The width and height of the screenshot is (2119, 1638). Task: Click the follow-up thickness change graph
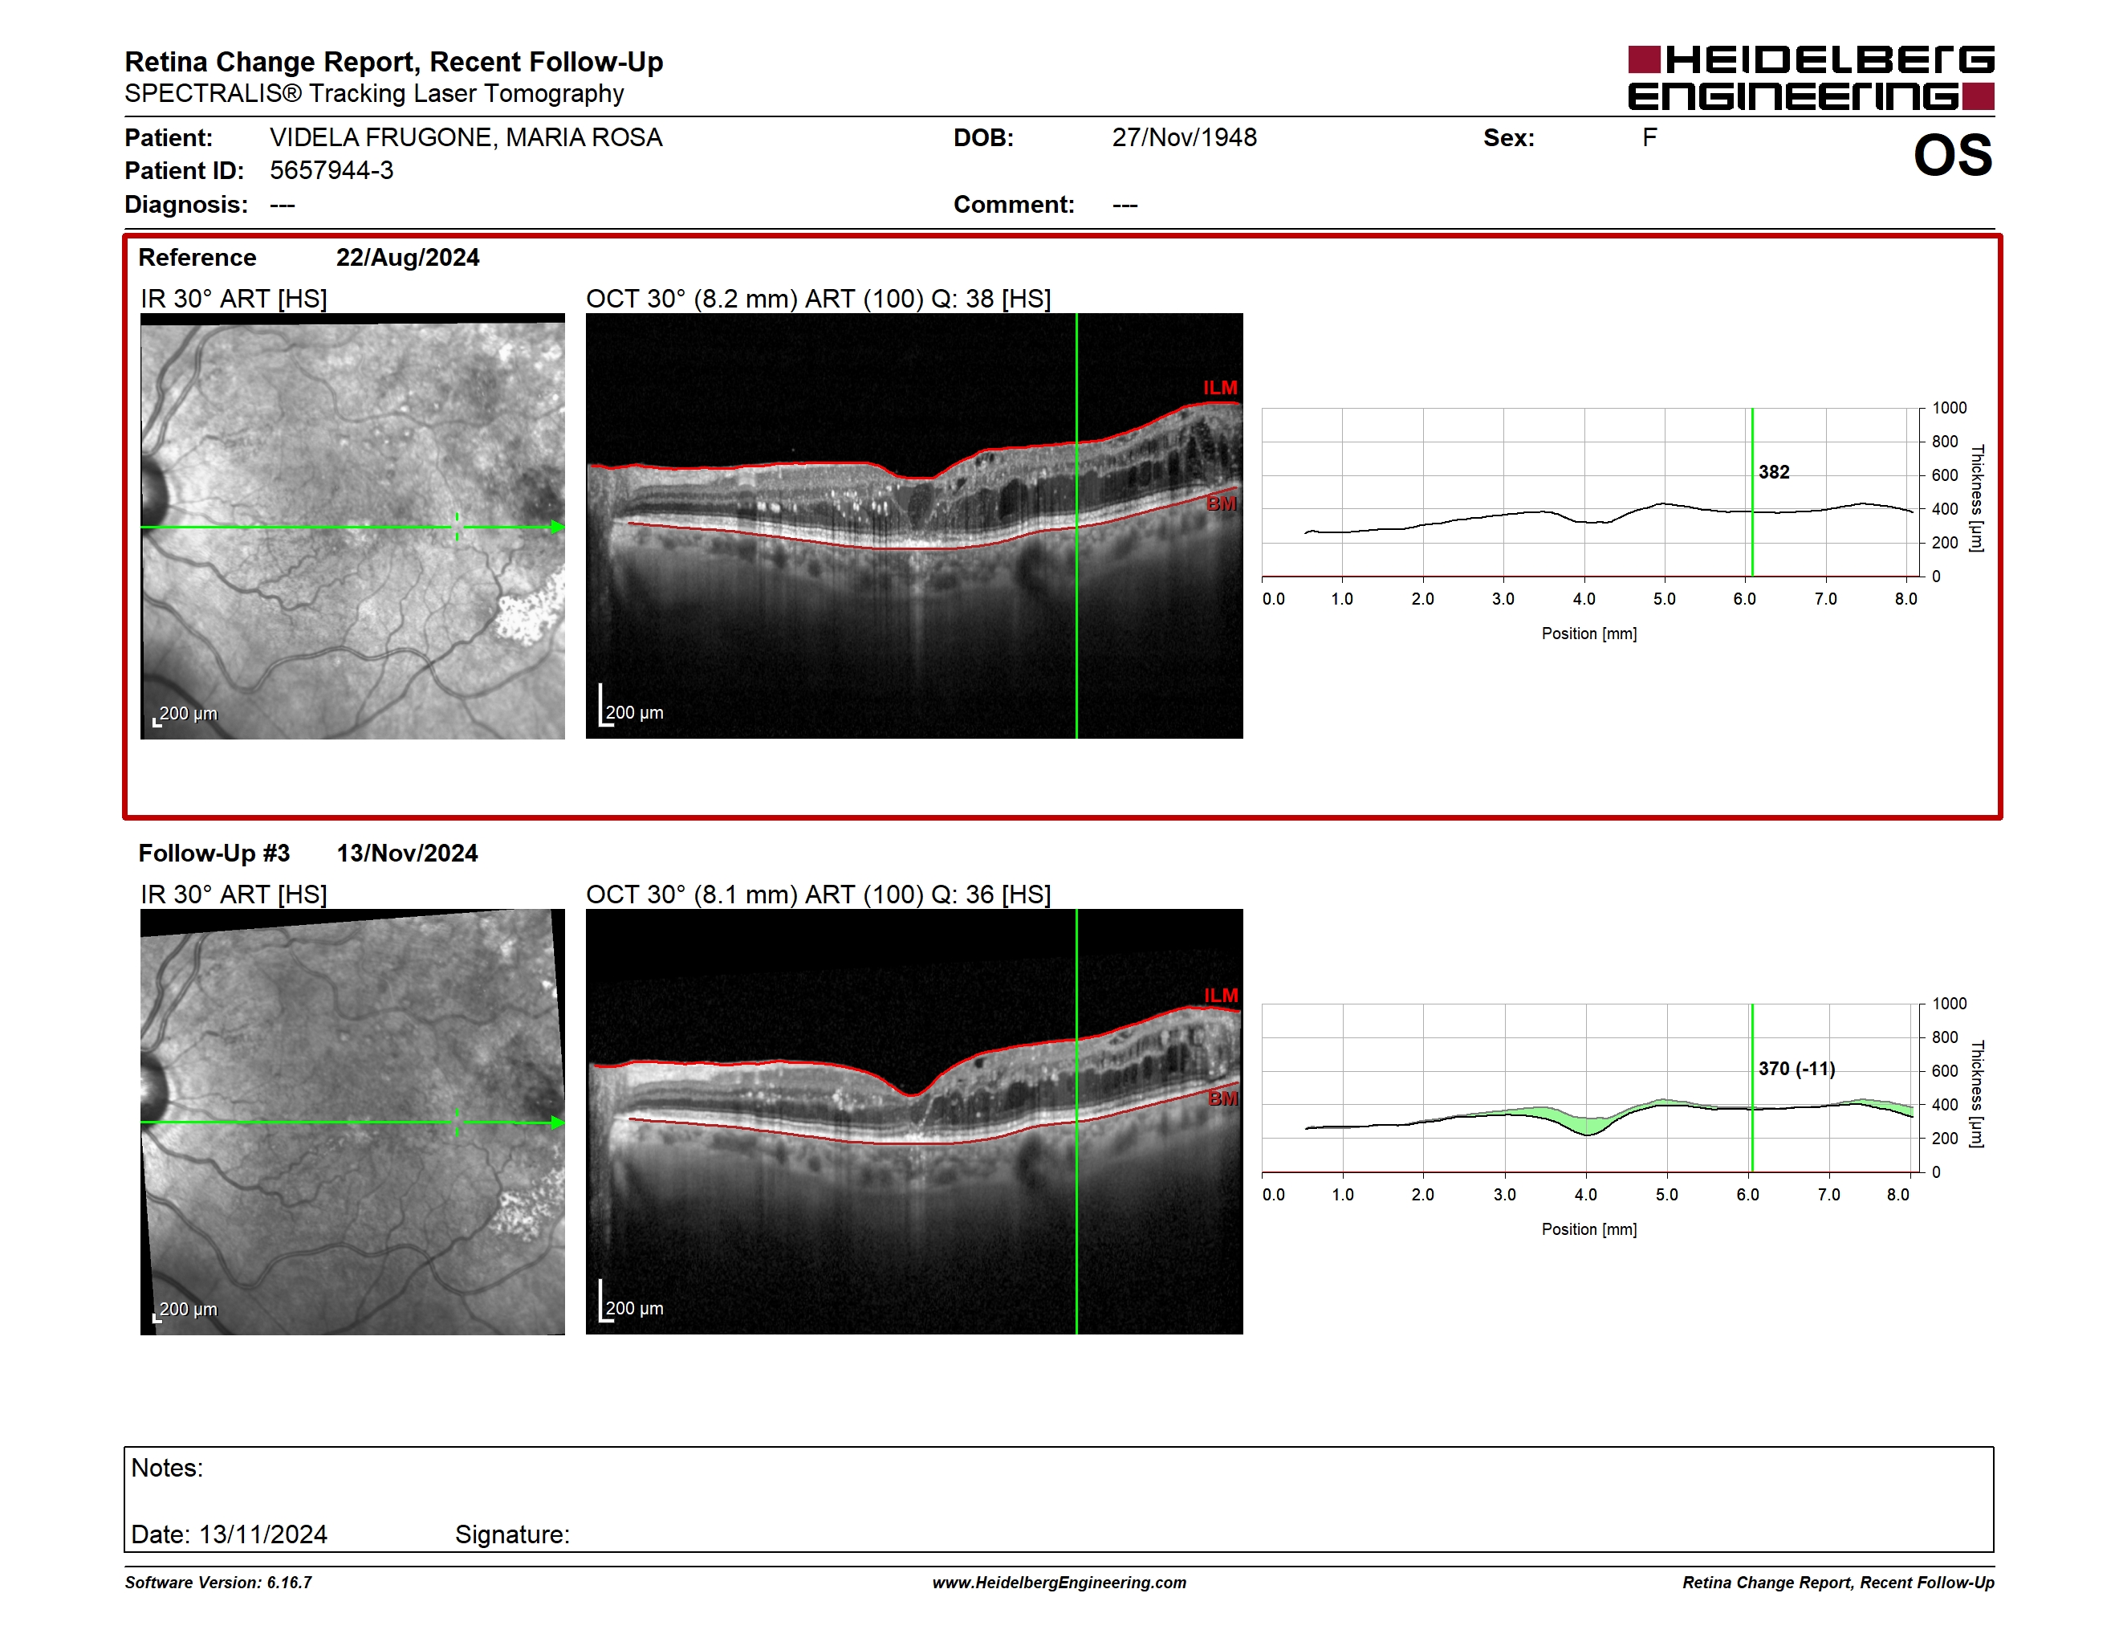[1590, 1088]
